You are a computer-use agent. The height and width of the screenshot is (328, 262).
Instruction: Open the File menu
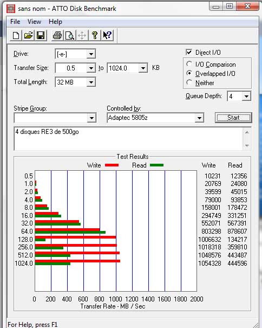click(15, 22)
